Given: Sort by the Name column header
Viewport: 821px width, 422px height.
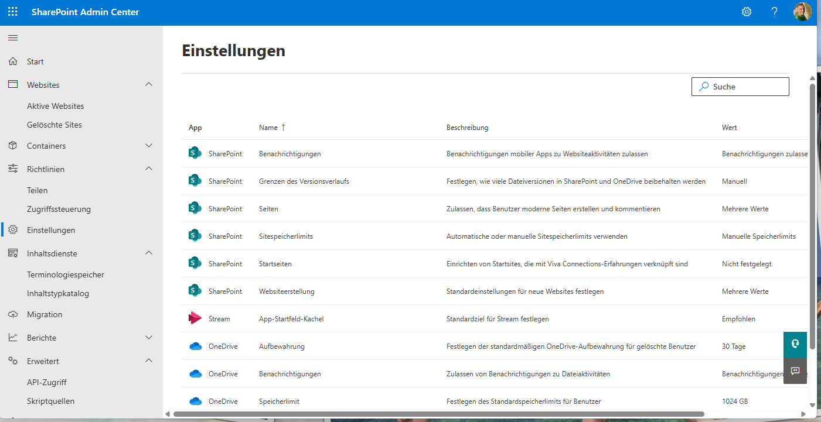Looking at the screenshot, I should tap(268, 128).
